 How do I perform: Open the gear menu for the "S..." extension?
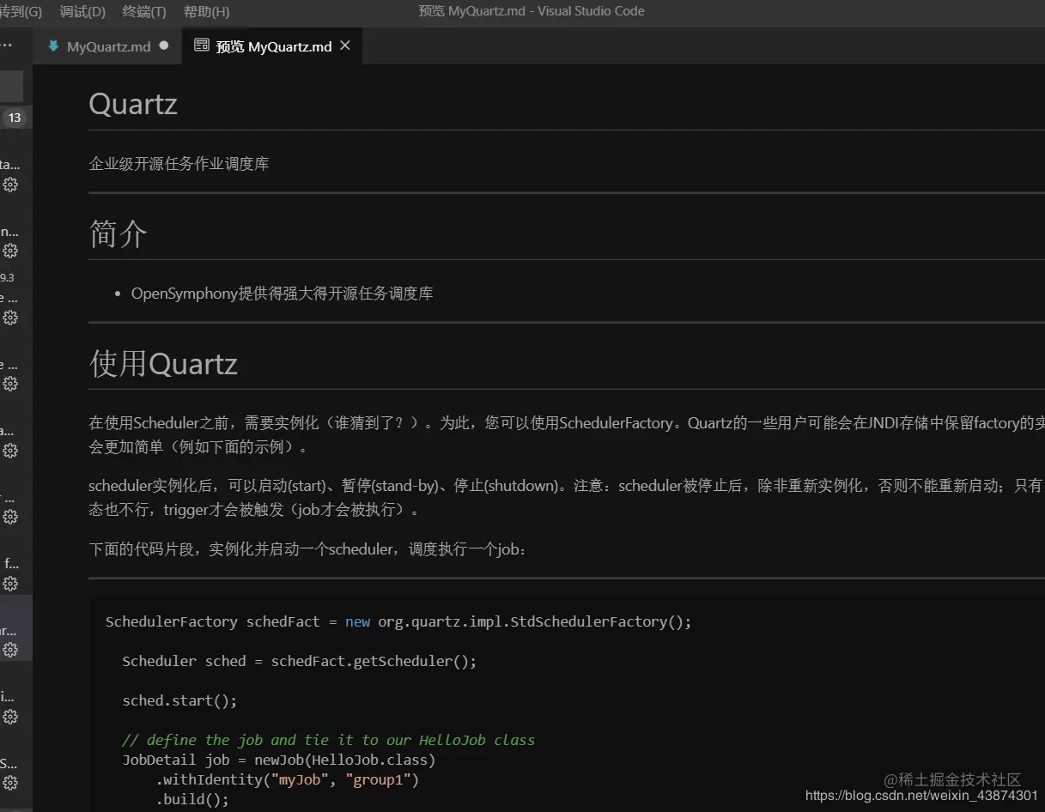(10, 783)
